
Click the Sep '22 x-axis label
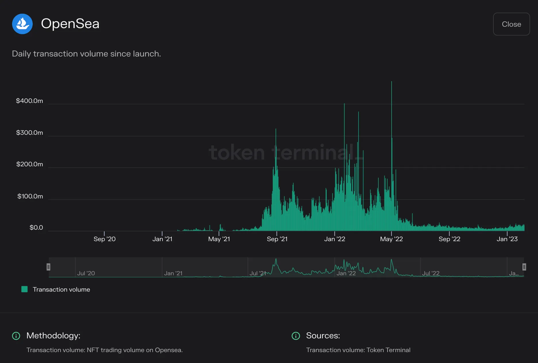(x=450, y=239)
